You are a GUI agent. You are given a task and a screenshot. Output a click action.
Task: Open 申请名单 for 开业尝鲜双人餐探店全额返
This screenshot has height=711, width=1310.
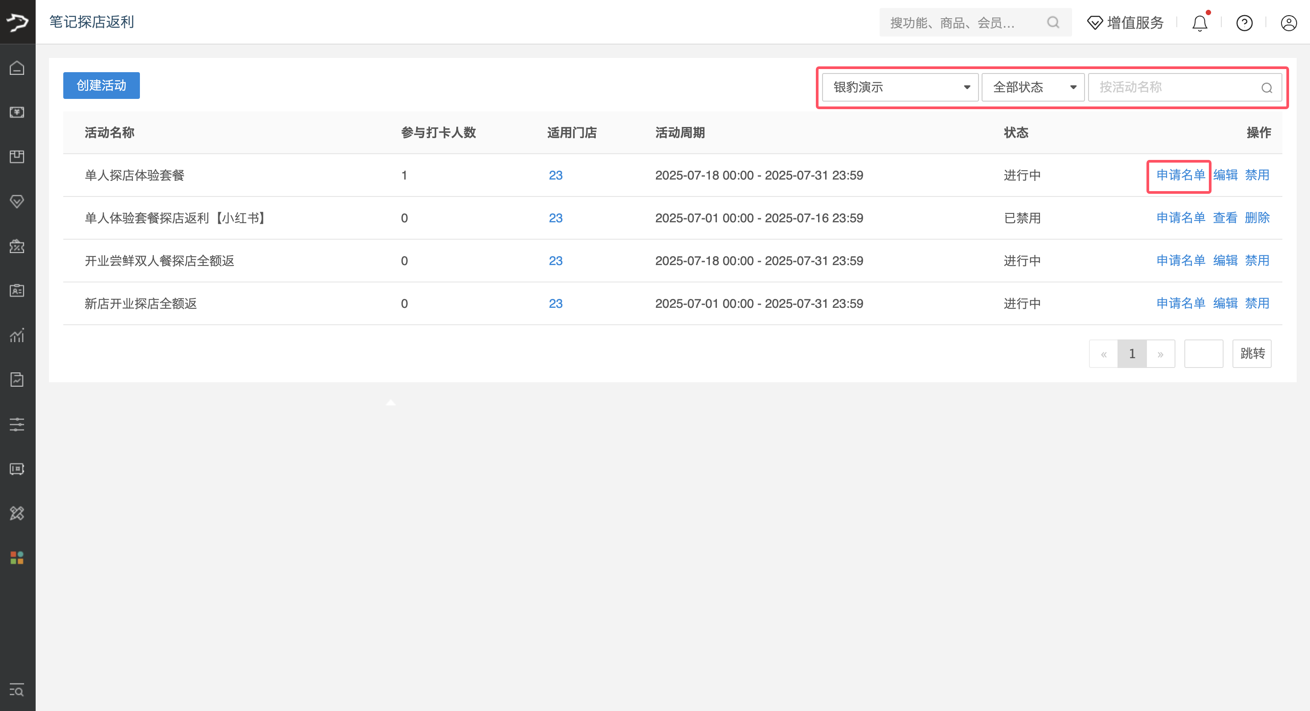click(x=1181, y=261)
